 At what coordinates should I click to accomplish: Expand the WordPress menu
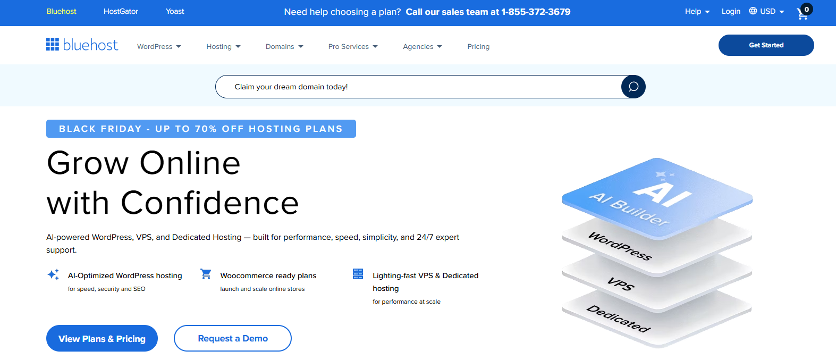click(x=159, y=46)
